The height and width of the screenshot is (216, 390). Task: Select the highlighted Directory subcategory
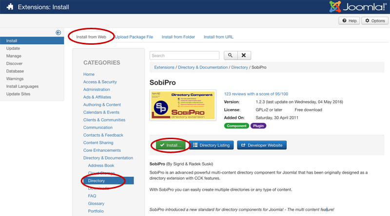109,180
